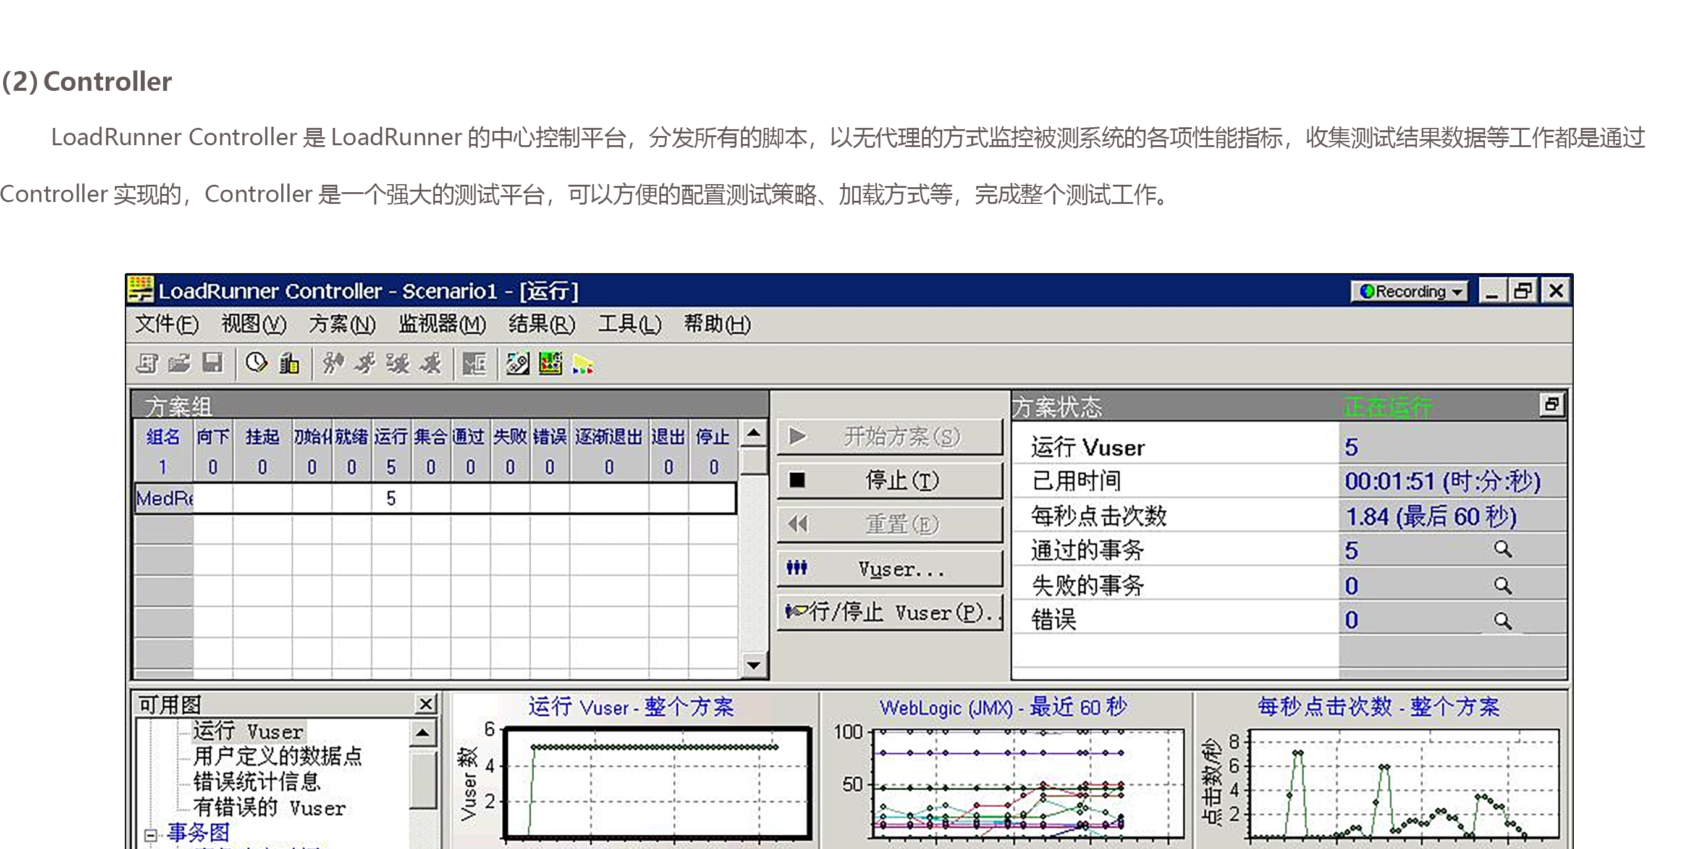Click the open scenario folder icon
This screenshot has height=849, width=1698.
179,363
